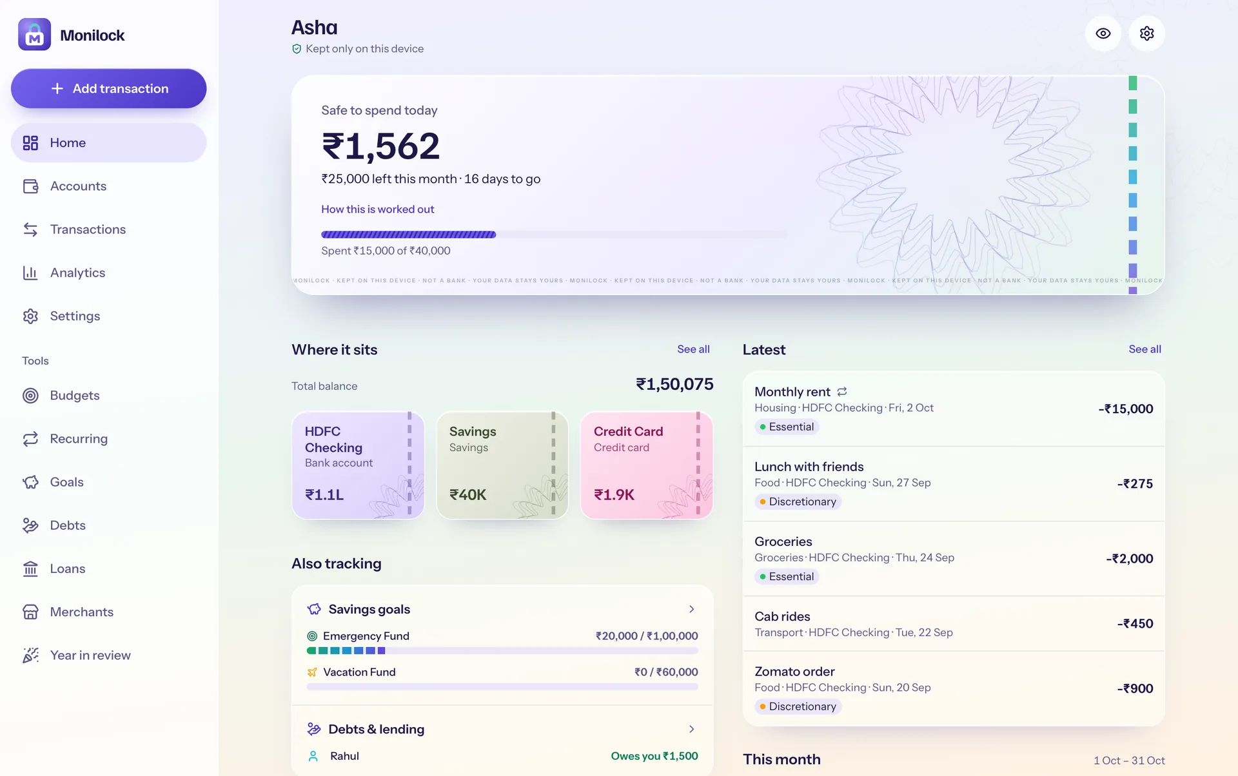Open the HDFC Checking account card

(358, 465)
